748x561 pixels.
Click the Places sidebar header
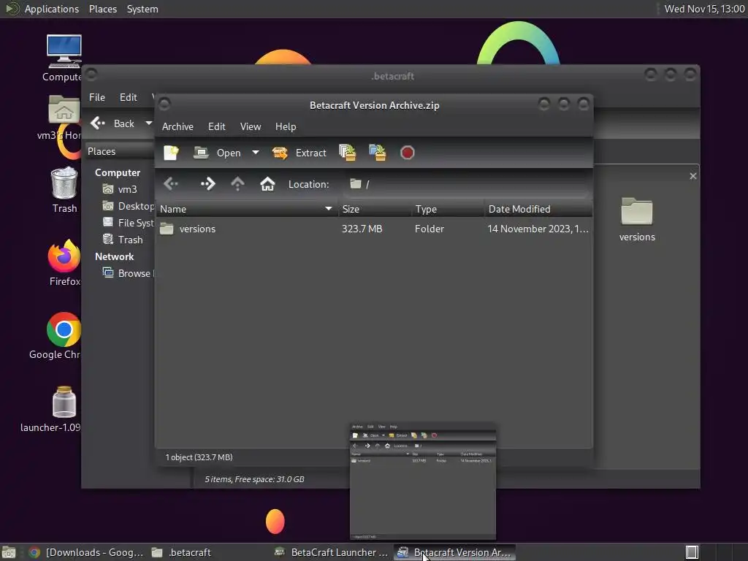coord(121,151)
